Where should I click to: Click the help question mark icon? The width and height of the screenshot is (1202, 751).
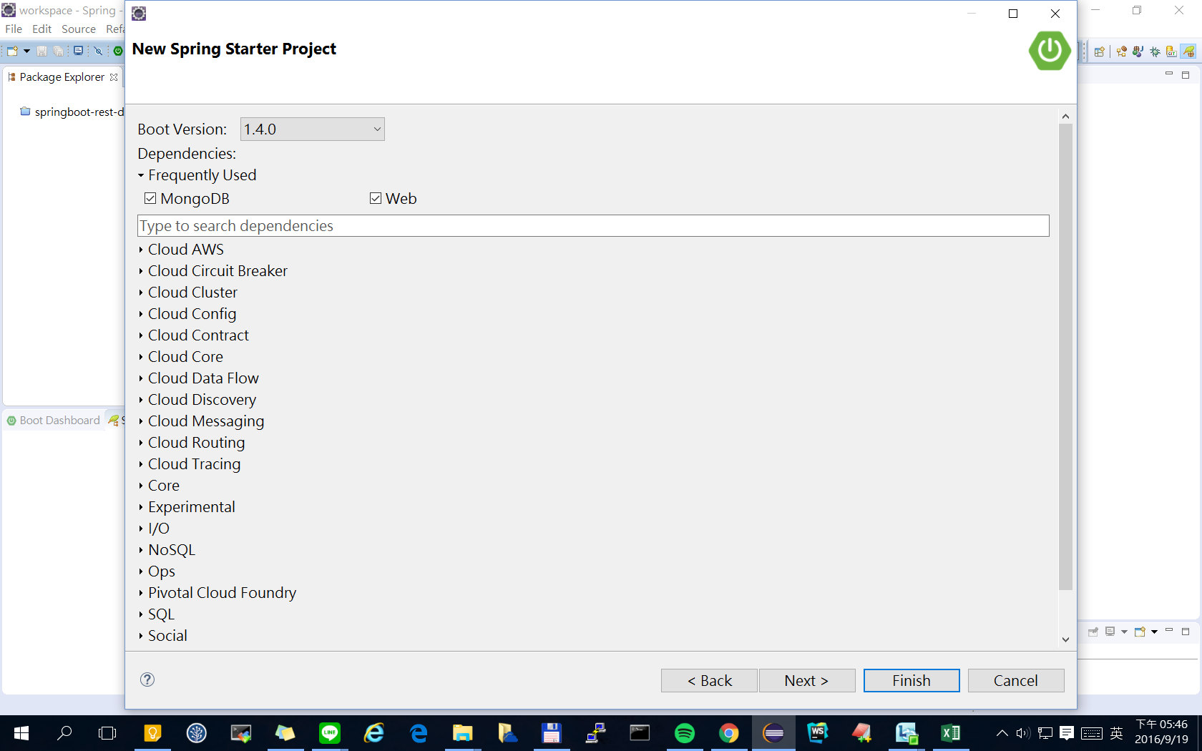point(147,679)
